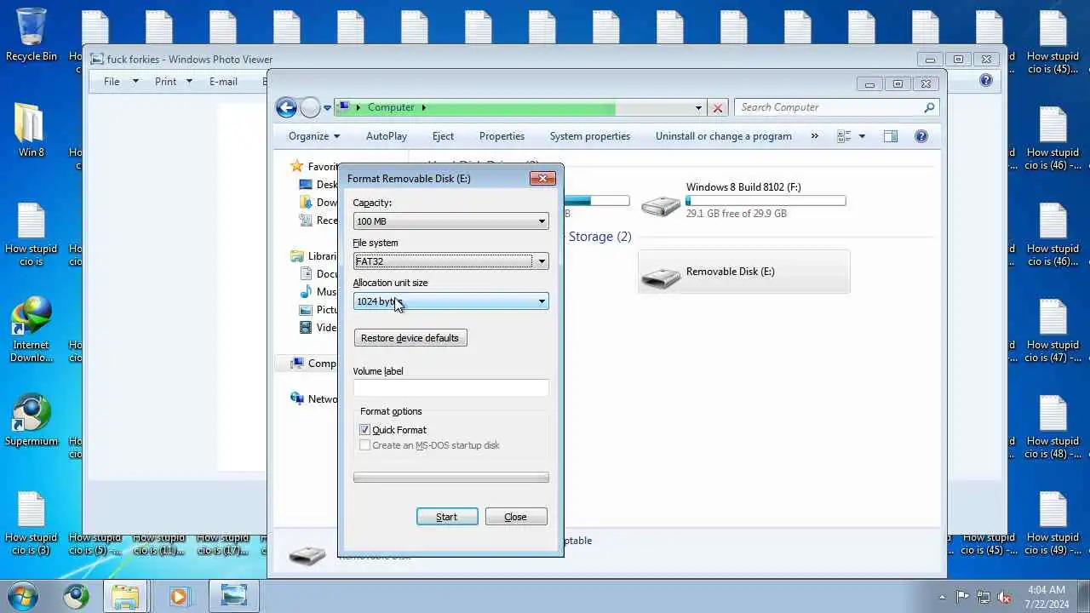The image size is (1090, 613).
Task: Click '29.1 GB free of 29.9 GB' text
Action: coord(736,214)
